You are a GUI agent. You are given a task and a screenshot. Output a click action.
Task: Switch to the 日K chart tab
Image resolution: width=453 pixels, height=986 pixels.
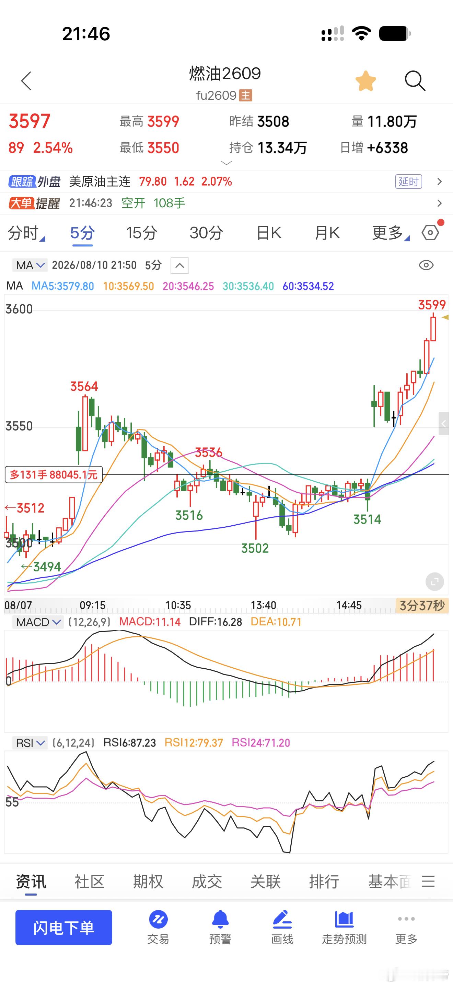pyautogui.click(x=269, y=233)
